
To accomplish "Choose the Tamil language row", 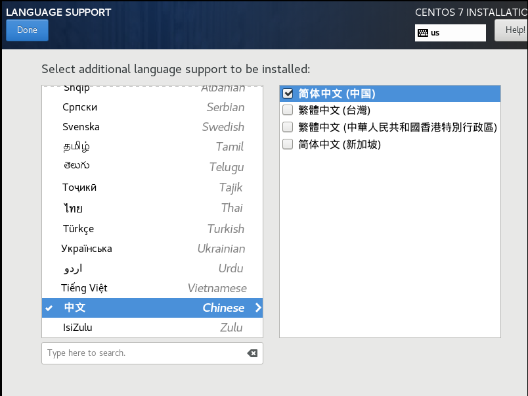I will 152,147.
